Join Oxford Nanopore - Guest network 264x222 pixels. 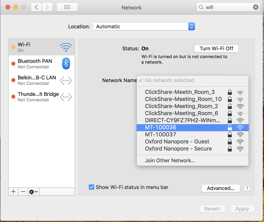pyautogui.click(x=193, y=141)
